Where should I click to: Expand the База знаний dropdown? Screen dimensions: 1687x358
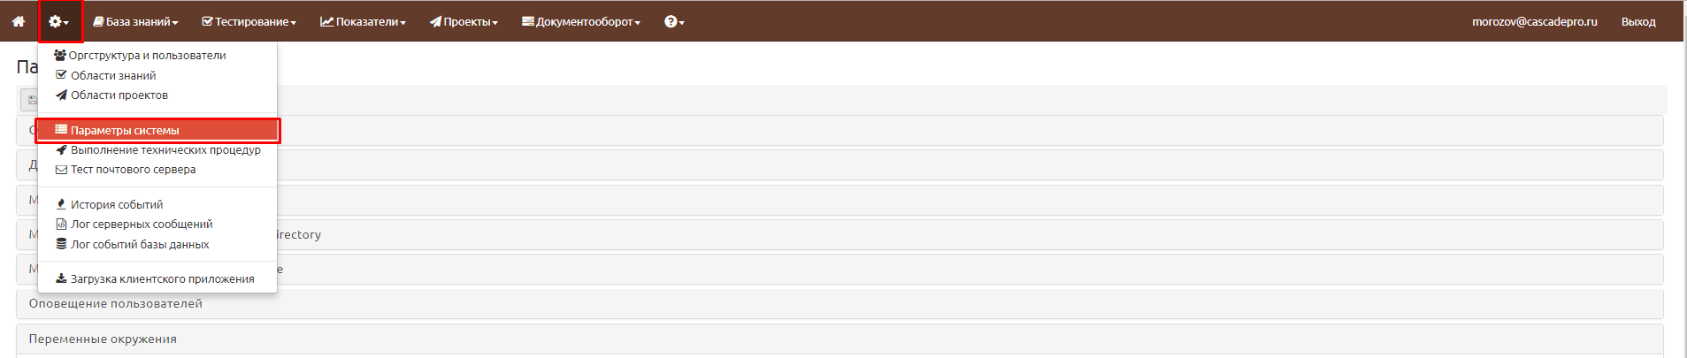point(136,21)
